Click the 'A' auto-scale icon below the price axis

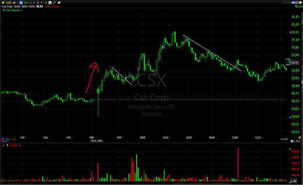(x=292, y=141)
